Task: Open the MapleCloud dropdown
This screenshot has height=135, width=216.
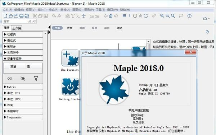Action: [206, 18]
